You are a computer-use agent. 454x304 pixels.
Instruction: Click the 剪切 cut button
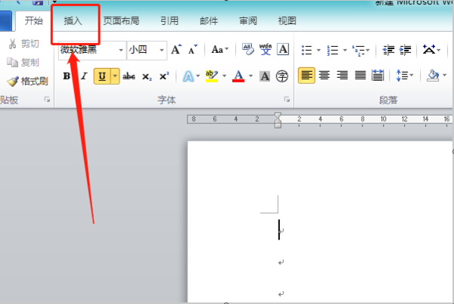click(23, 44)
